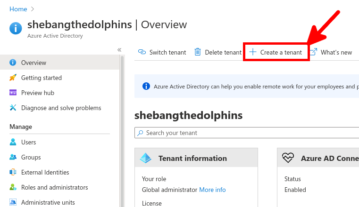
Task: Follow the More info link
Action: click(212, 190)
